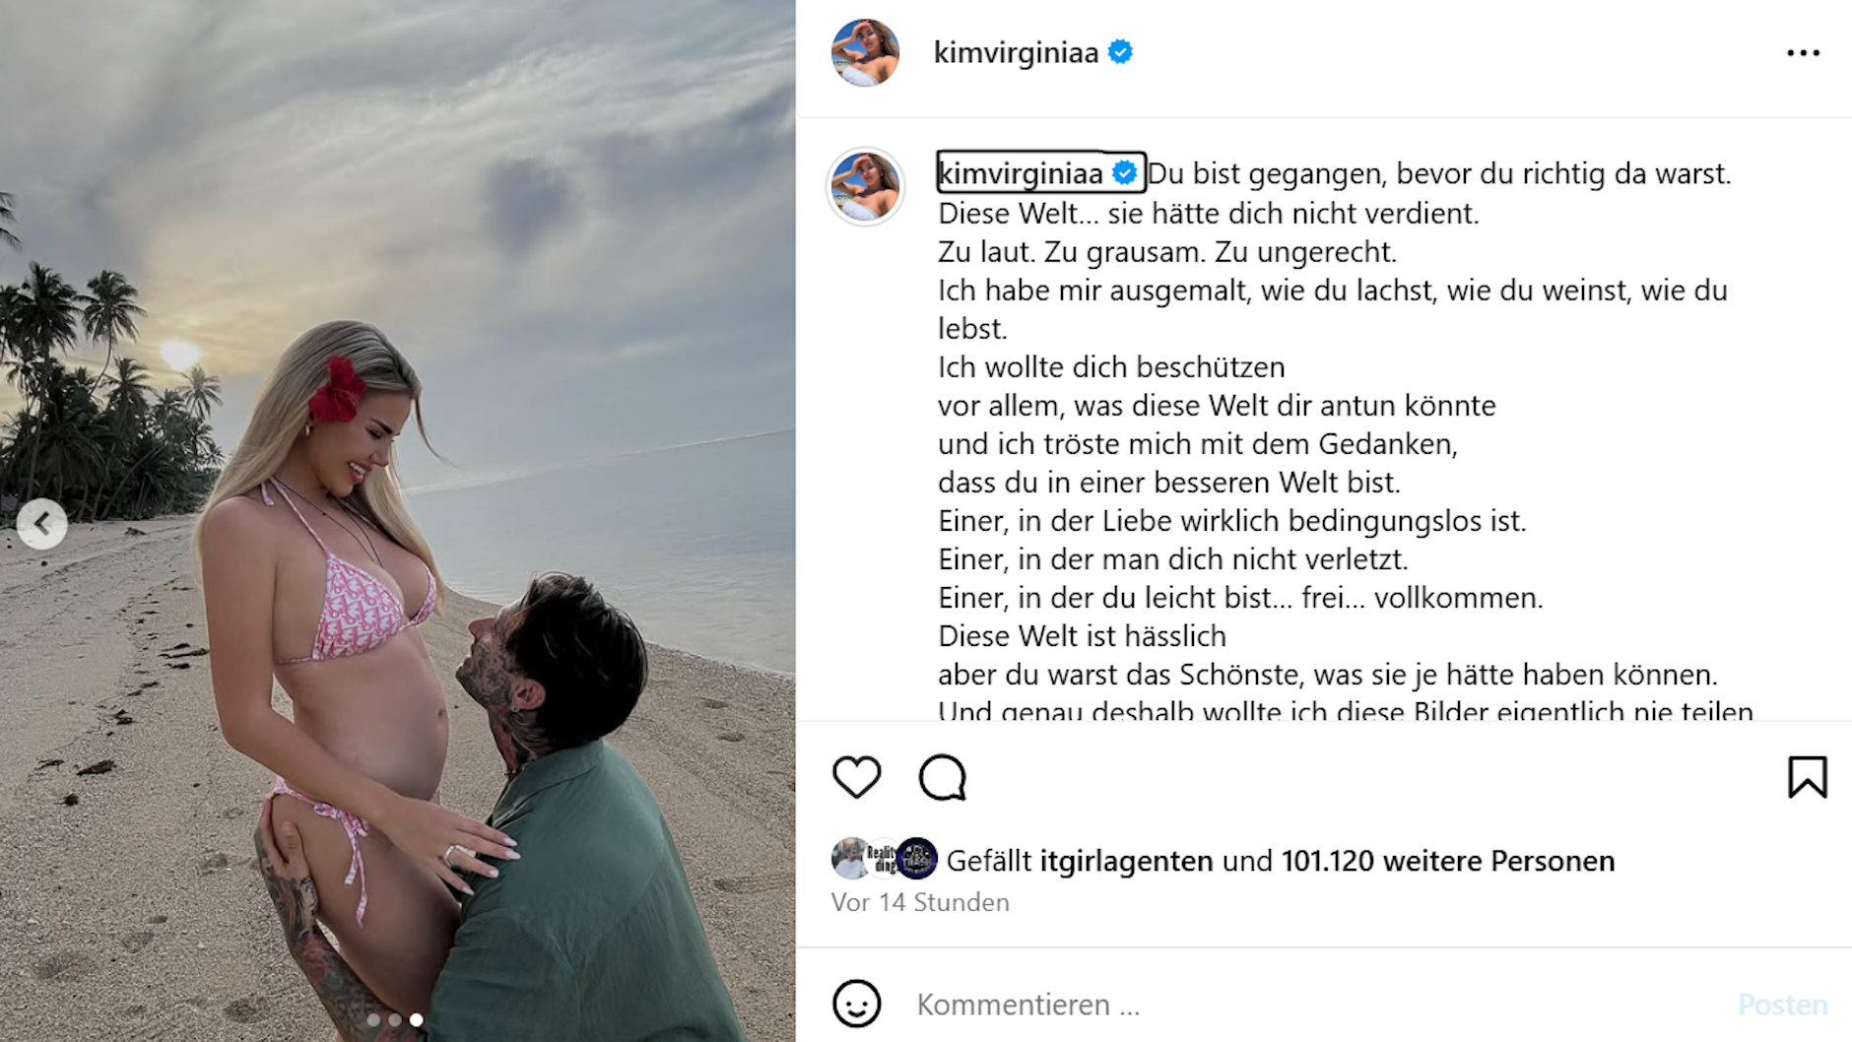Select the second carousel dot indicator
Screen dimensions: 1852x1042
tap(395, 1020)
